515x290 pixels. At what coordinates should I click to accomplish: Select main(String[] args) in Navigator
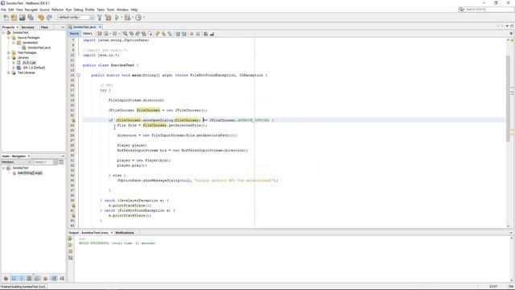pyautogui.click(x=30, y=173)
